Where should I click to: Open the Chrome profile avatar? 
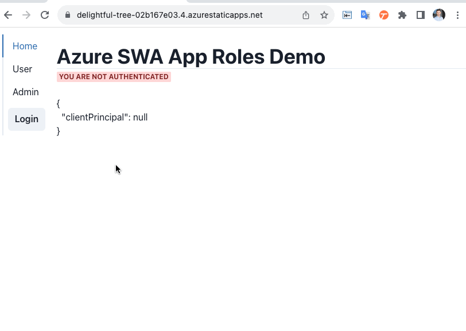(439, 15)
